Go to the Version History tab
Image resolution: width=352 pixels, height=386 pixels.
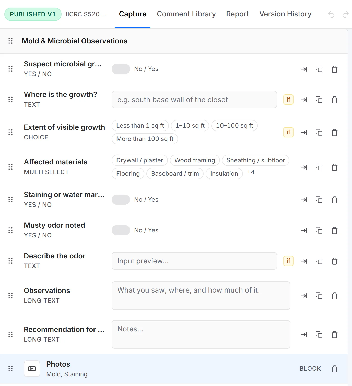click(x=285, y=14)
